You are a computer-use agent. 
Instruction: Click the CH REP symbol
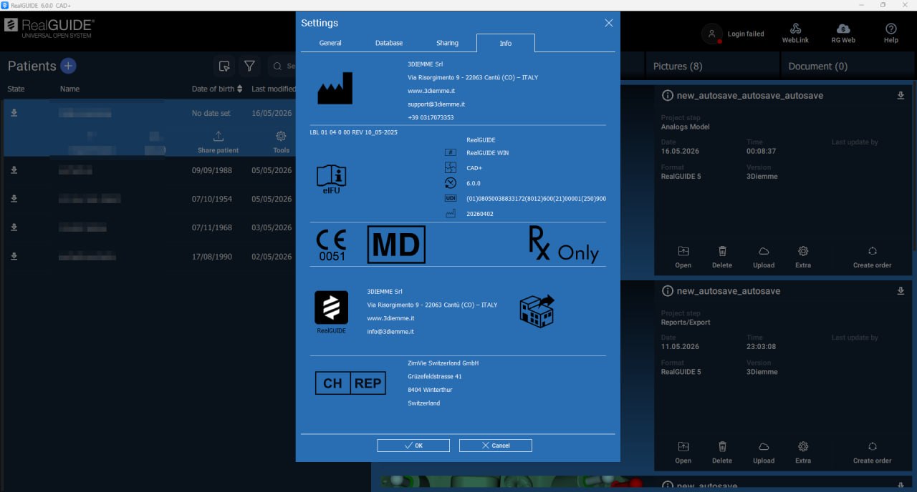[x=350, y=383]
